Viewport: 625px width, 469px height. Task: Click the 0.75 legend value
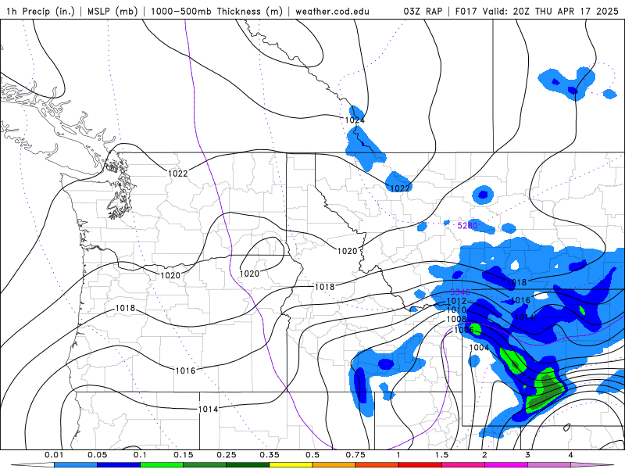click(355, 455)
